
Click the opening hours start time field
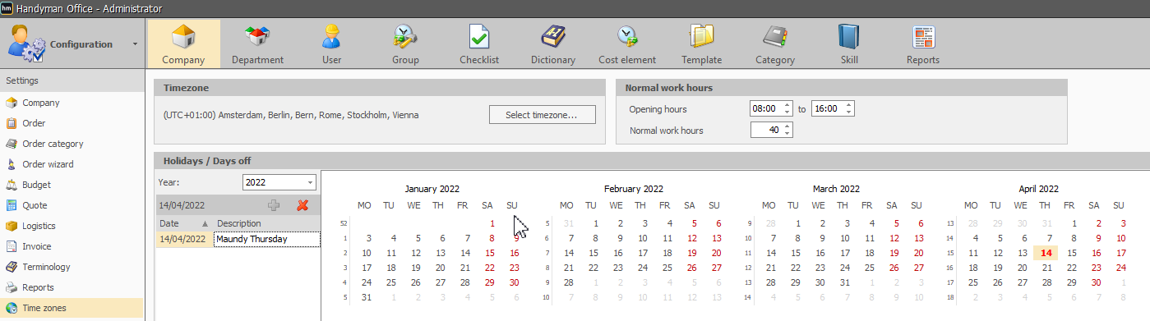[x=765, y=108]
